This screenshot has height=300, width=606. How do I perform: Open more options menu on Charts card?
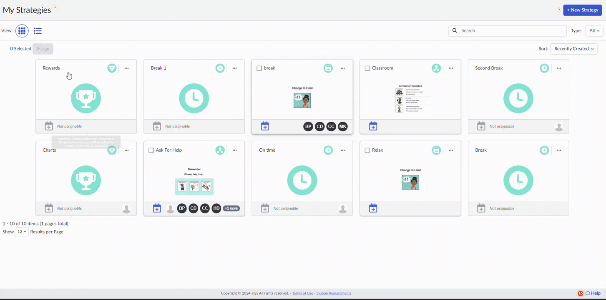tap(127, 150)
